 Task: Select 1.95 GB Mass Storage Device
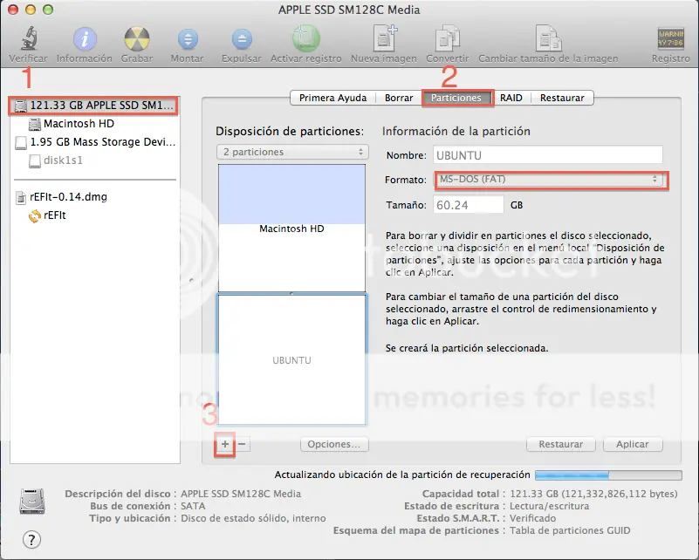[x=95, y=142]
